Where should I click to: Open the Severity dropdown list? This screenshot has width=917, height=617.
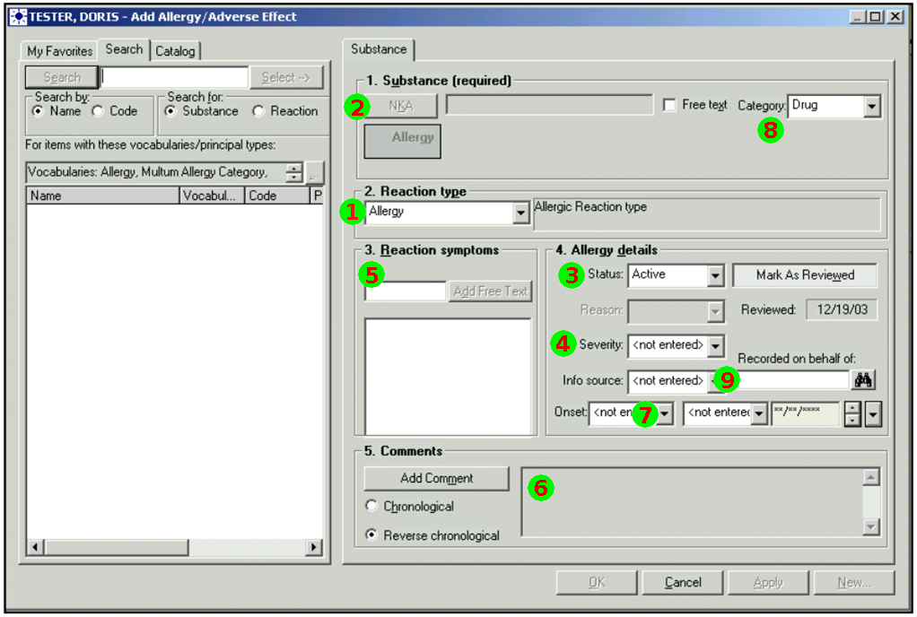tap(715, 344)
